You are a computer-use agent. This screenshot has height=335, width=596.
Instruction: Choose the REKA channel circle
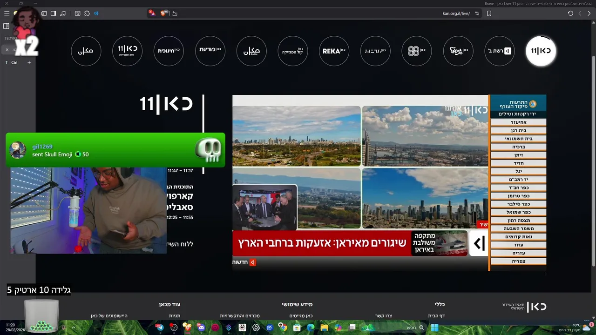click(334, 51)
